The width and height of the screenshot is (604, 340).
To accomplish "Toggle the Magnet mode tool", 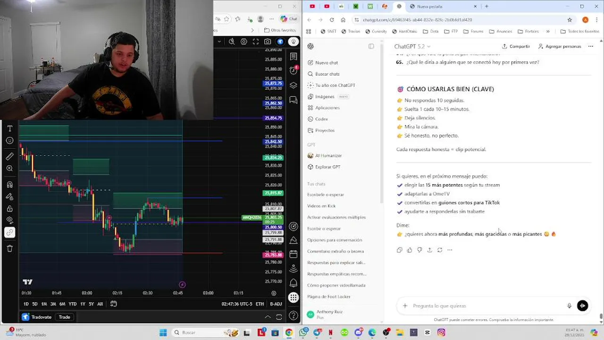I will tap(9, 185).
